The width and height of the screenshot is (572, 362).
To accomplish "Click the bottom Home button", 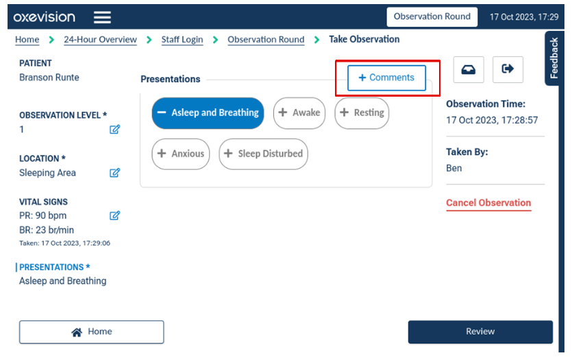I will 92,332.
